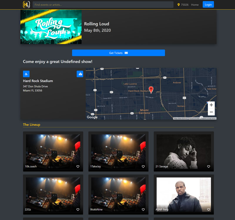
Task: Favorite A$AP Ferg with the heart icon
Action: 209,209
